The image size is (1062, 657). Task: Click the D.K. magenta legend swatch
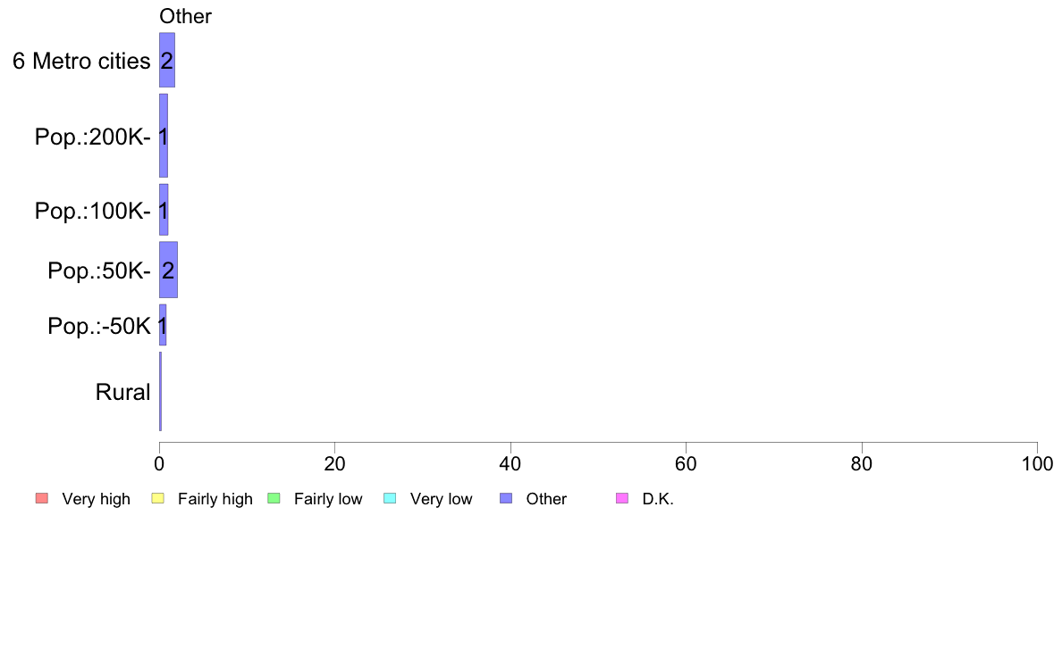[x=622, y=499]
